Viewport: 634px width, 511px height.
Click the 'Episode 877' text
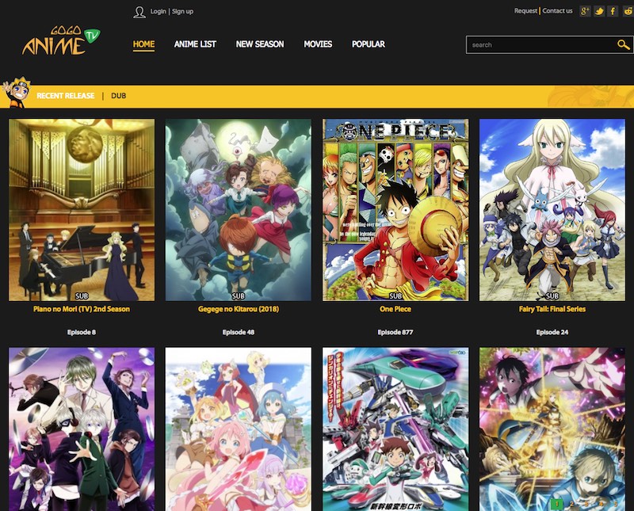[395, 332]
